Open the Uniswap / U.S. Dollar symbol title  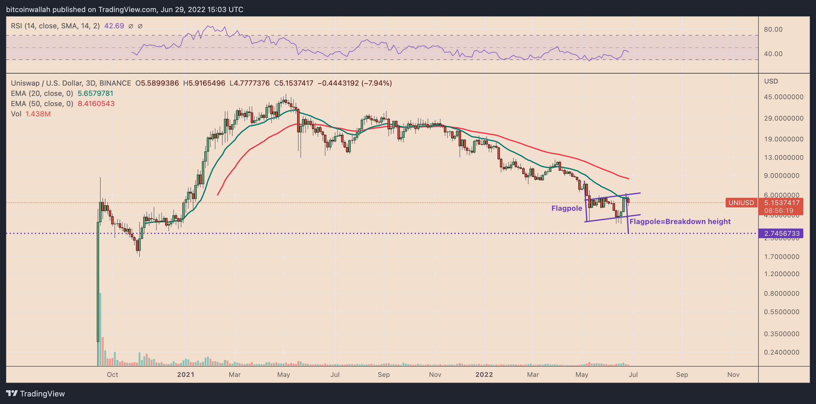[71, 83]
